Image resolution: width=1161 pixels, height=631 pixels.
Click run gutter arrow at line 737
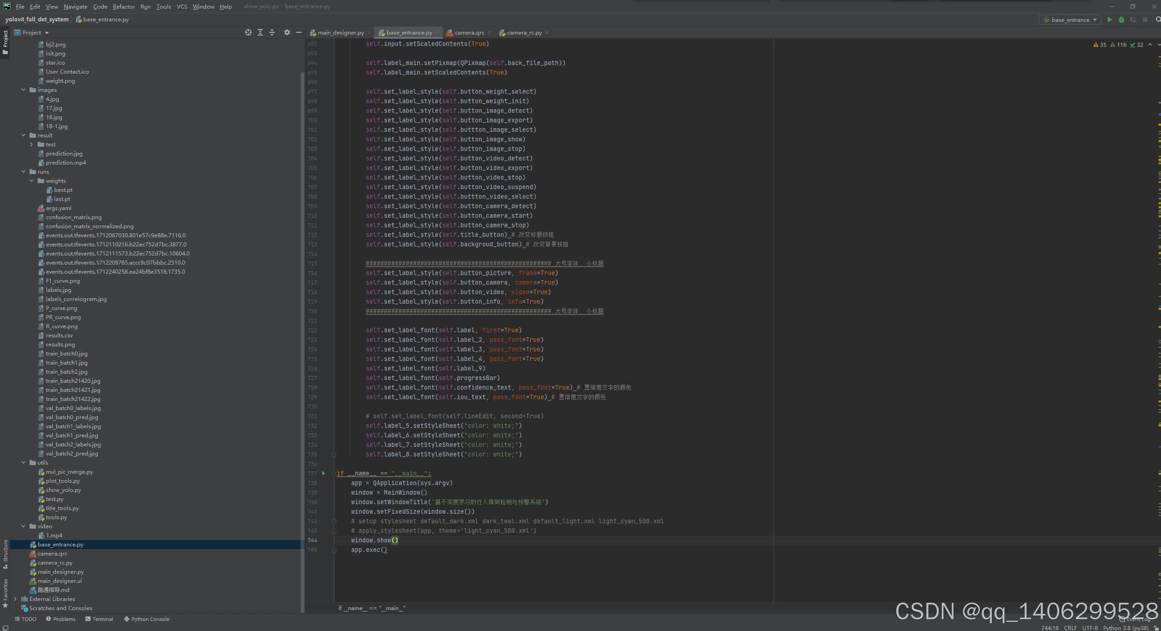[323, 473]
